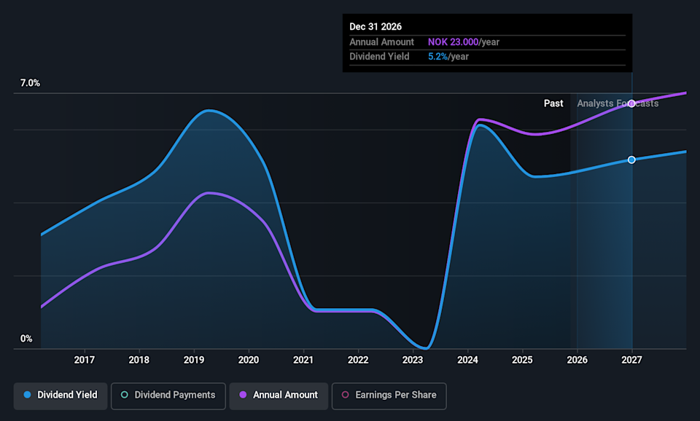Click the 'Analysts Forecasts' region label
700x421 pixels.
tap(617, 103)
